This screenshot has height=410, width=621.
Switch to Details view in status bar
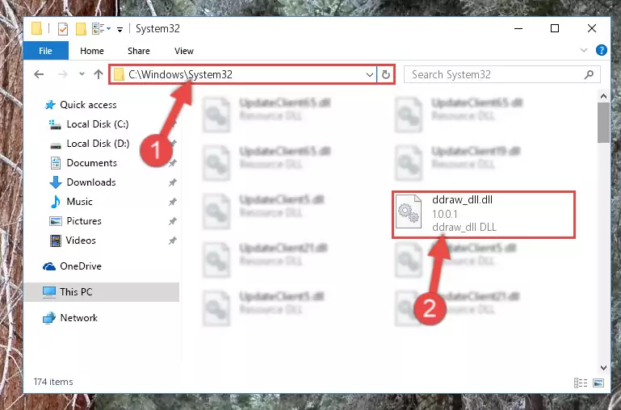[x=580, y=383]
